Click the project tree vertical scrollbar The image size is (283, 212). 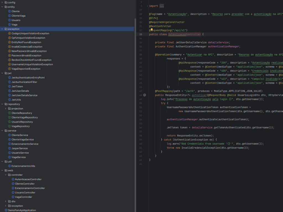(135, 115)
